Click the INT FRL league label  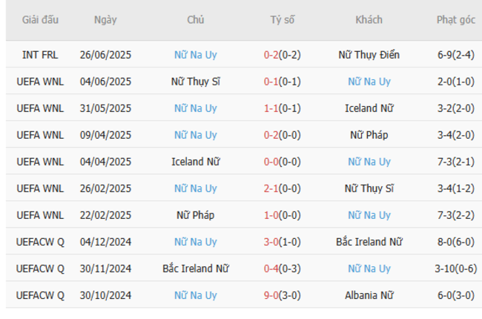pyautogui.click(x=41, y=55)
